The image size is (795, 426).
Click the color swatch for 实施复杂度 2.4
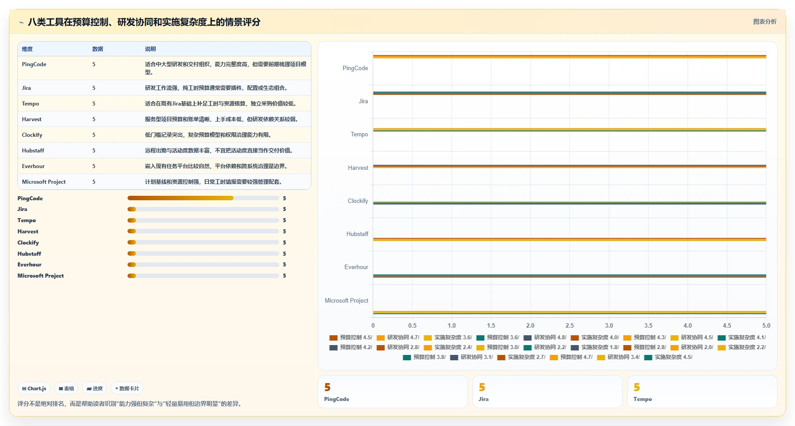[x=428, y=348]
